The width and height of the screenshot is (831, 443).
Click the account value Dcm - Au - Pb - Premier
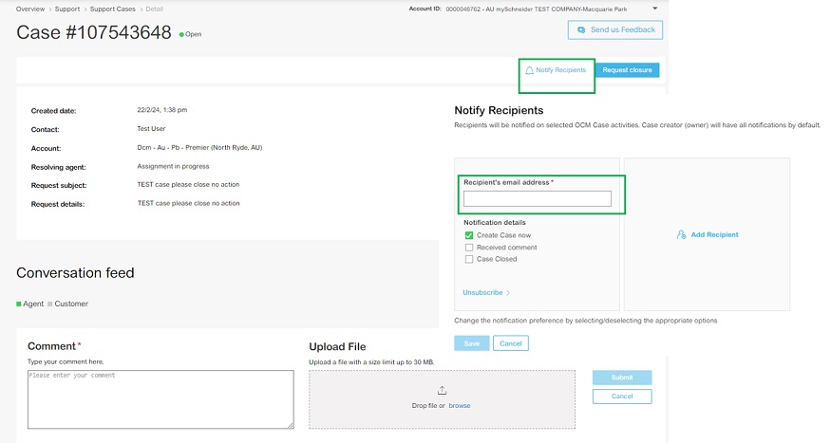click(199, 148)
